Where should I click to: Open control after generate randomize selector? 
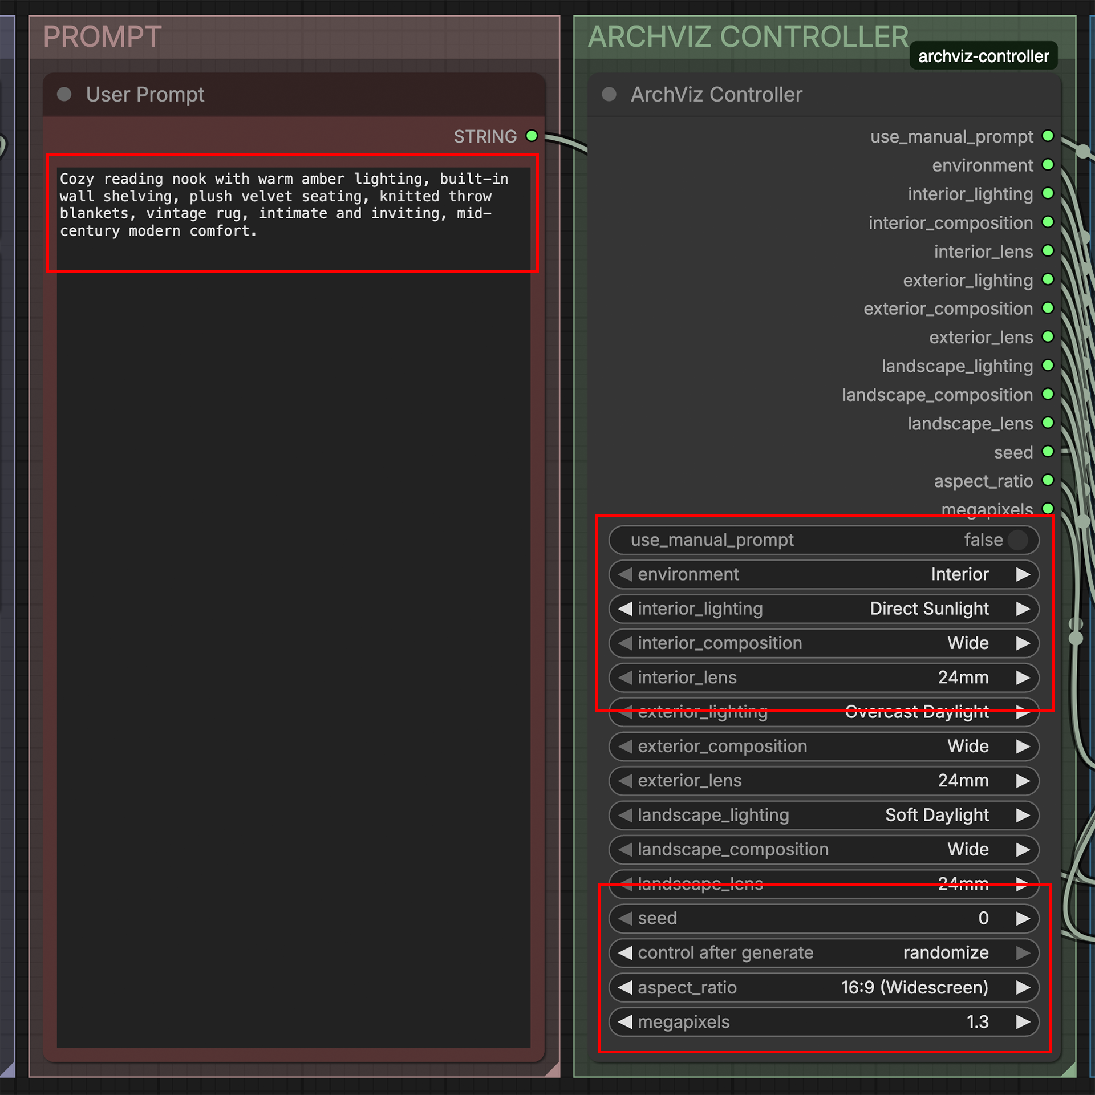[824, 952]
